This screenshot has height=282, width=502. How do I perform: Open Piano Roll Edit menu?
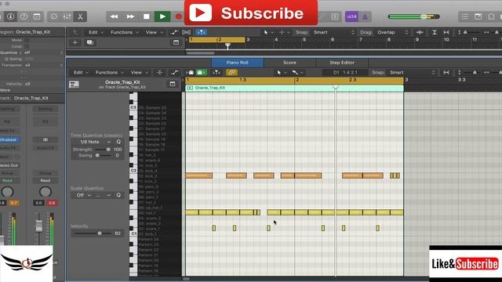tap(81, 73)
